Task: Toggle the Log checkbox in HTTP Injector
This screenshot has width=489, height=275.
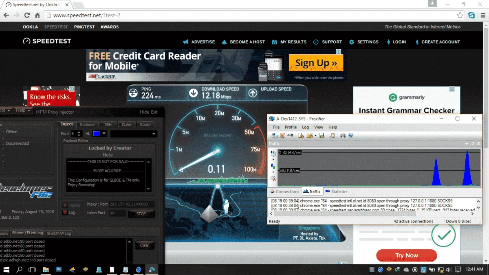Action: coord(65,213)
